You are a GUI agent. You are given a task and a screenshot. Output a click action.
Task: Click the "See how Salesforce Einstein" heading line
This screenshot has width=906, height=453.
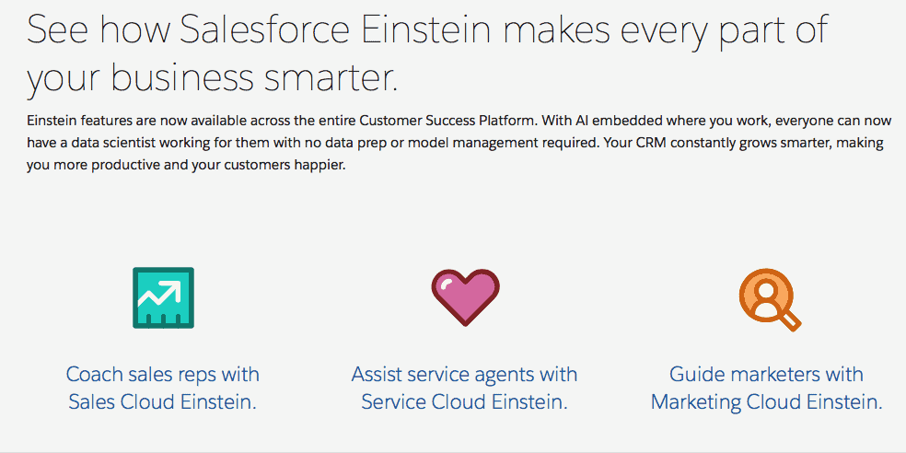point(428,30)
